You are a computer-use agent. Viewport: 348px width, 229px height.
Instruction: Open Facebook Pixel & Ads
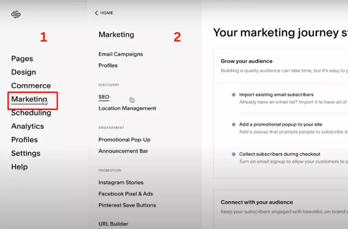tap(126, 194)
